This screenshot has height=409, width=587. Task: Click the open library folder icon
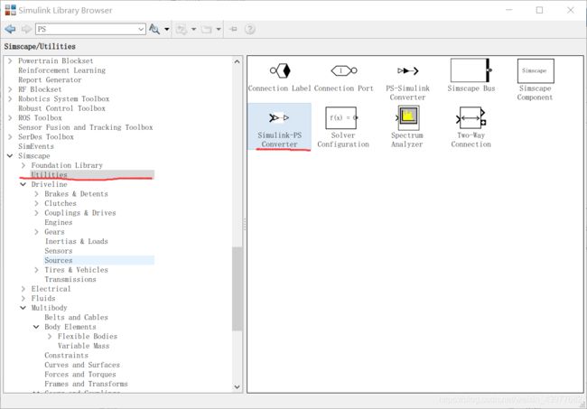pos(206,29)
